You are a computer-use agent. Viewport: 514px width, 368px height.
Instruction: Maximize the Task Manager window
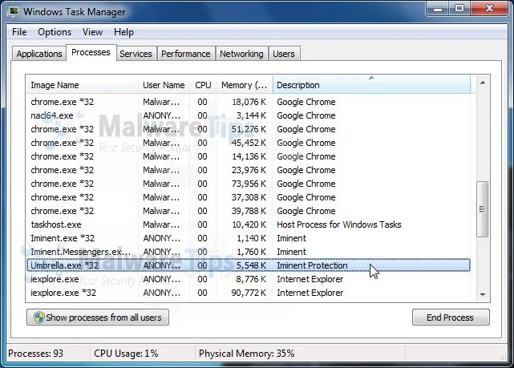click(x=459, y=9)
